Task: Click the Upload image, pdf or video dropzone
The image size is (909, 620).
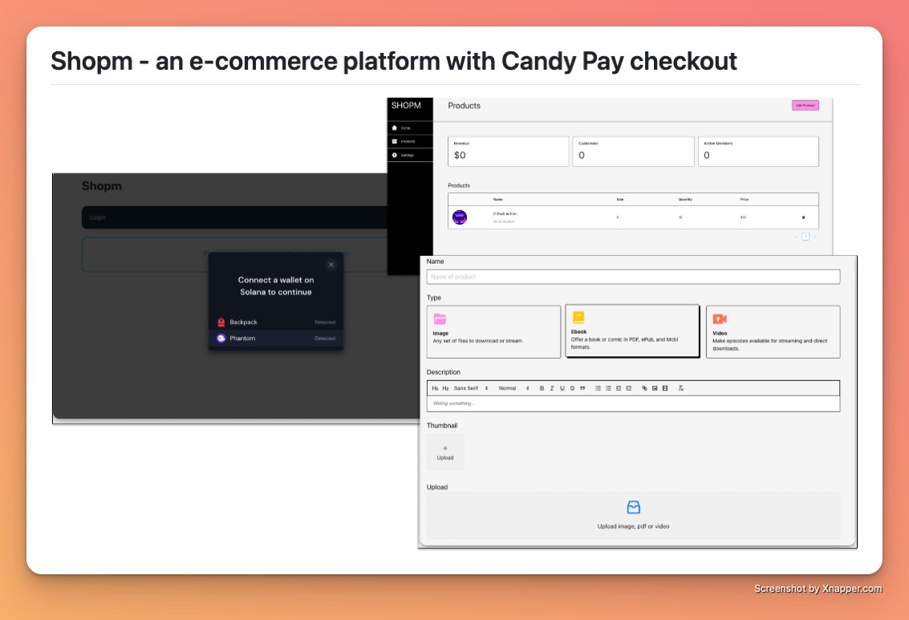Action: point(633,515)
